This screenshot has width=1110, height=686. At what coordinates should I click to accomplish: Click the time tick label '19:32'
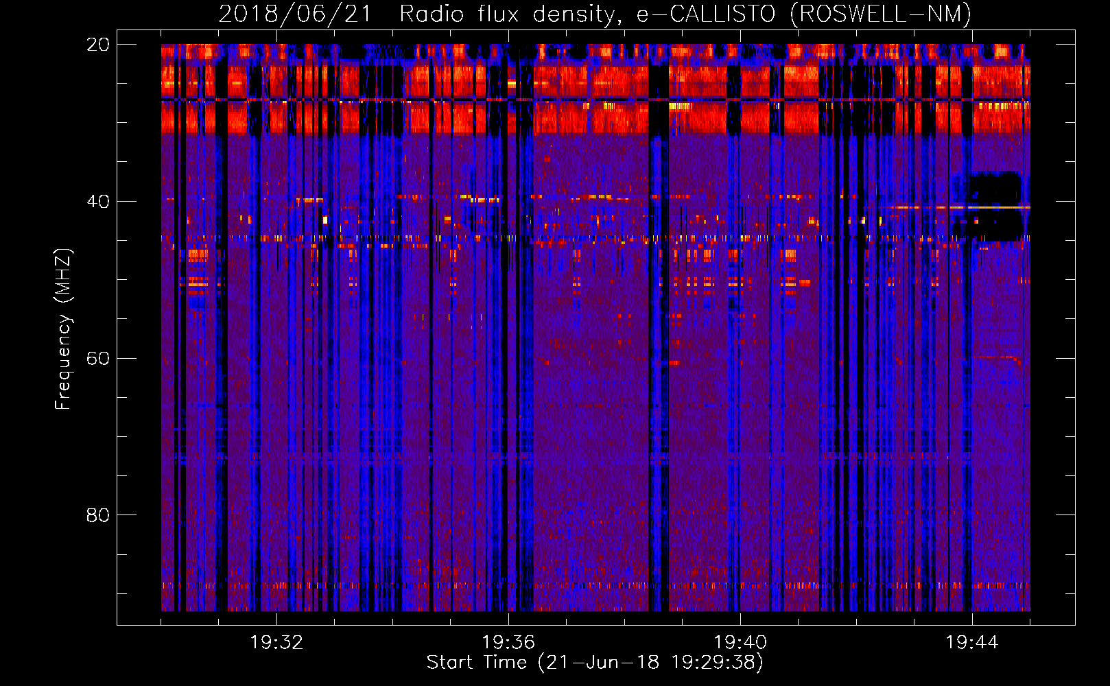click(276, 643)
